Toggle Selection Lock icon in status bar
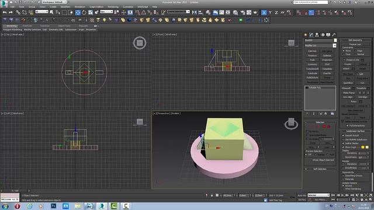The height and width of the screenshot is (210, 374). 212,195
